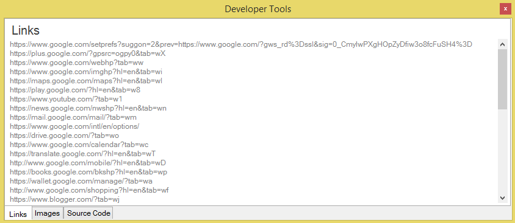Select the google.com/shopping link line
The height and width of the screenshot is (223, 515).
pyautogui.click(x=89, y=190)
